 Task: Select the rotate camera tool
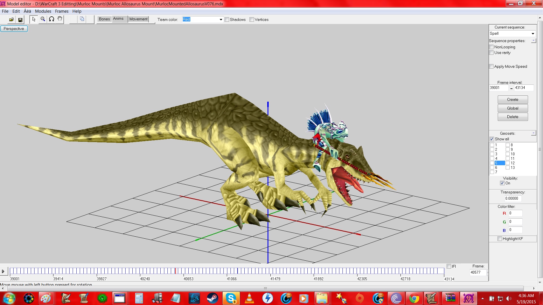51,19
